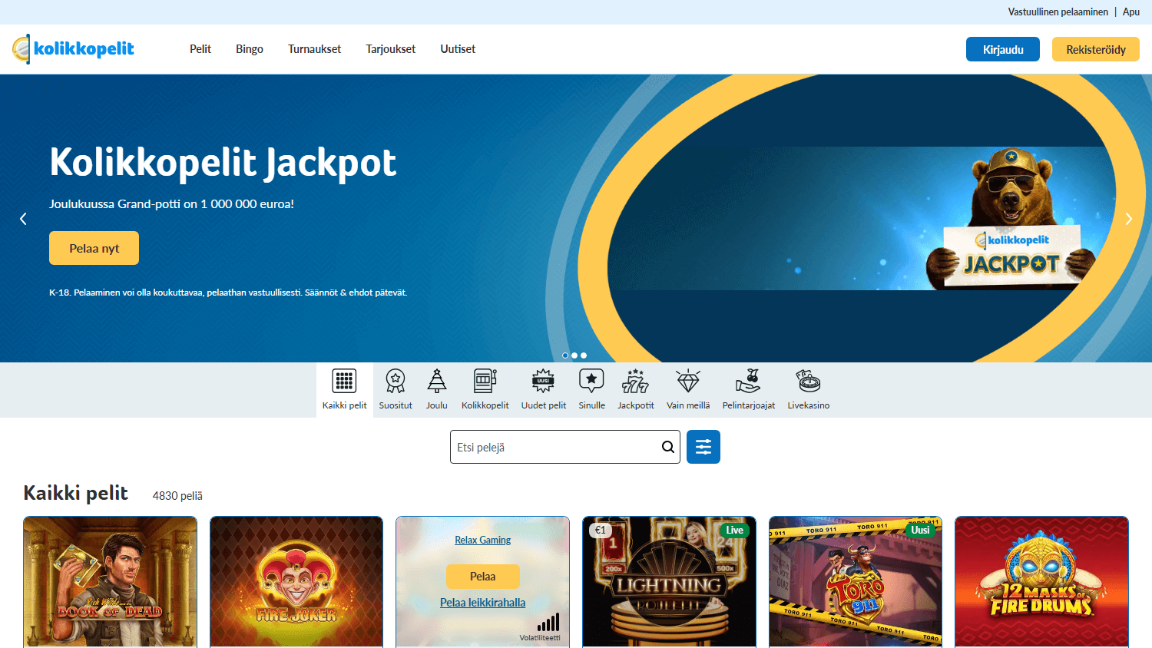Open the Tarjoukset menu item

tap(390, 48)
